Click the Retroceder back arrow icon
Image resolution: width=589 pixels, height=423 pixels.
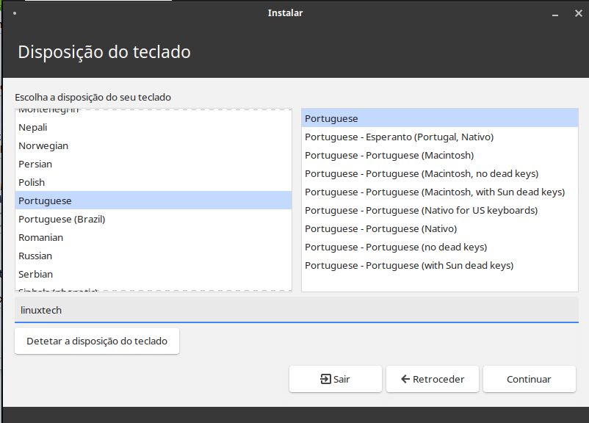[405, 379]
